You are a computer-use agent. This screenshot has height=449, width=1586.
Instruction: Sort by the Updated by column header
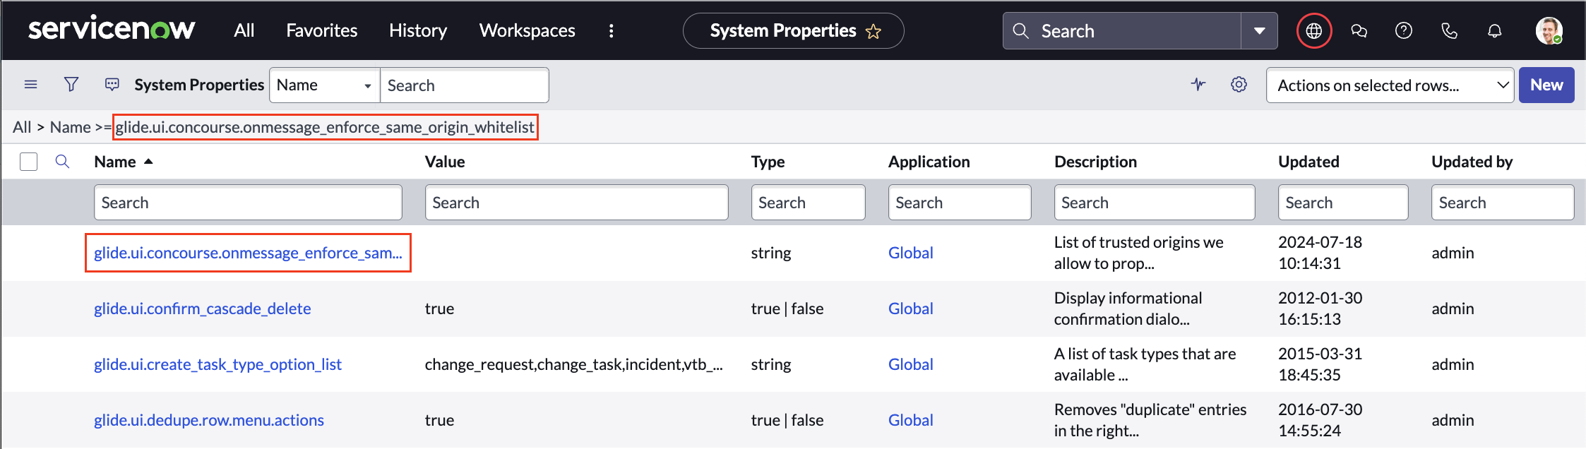(x=1472, y=162)
